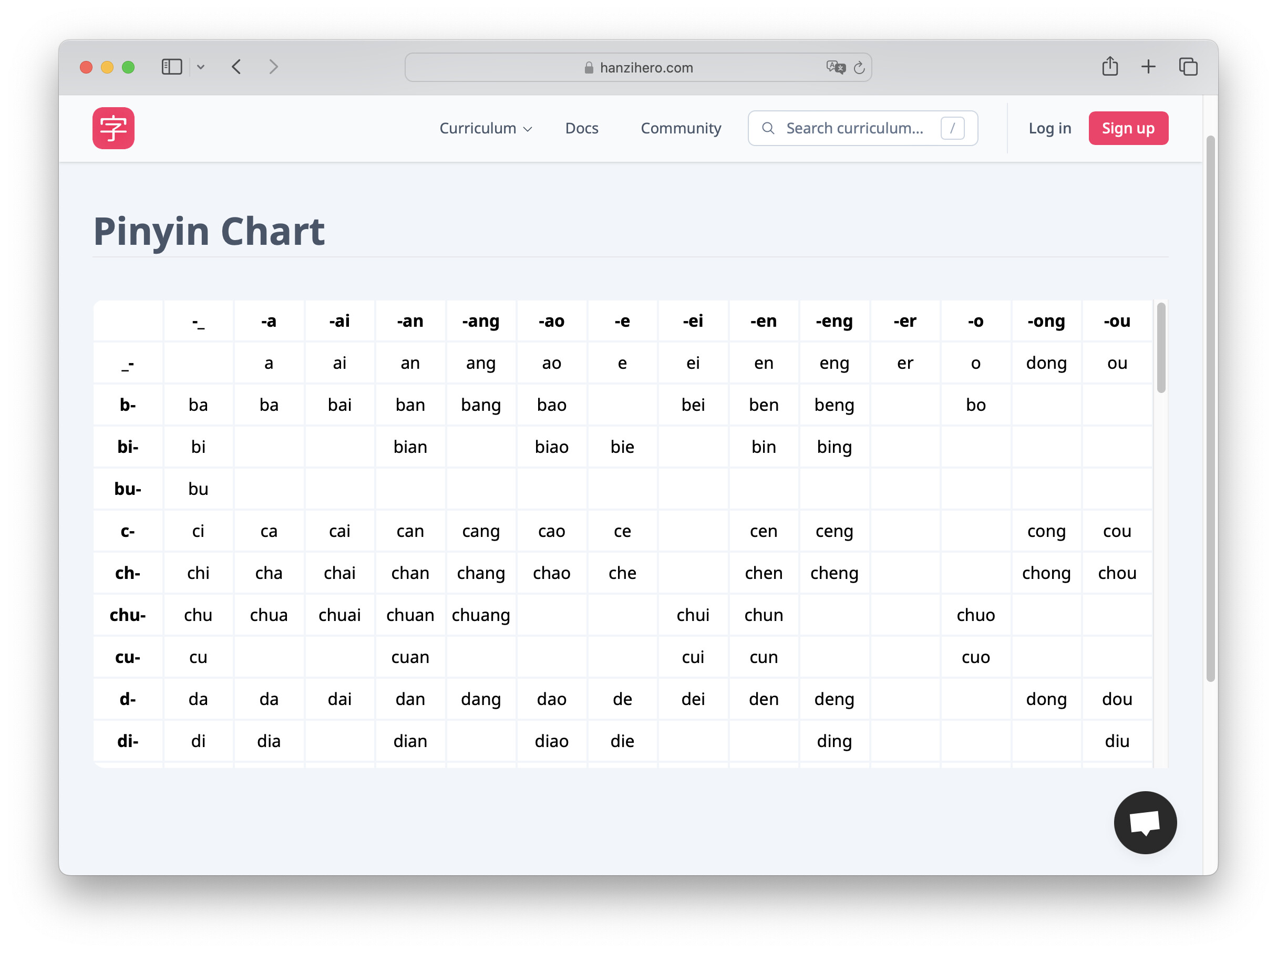Select the 'bing' cell
Viewport: 1277px width, 953px height.
coord(834,447)
